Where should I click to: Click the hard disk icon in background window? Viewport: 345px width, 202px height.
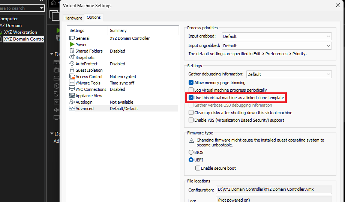pyautogui.click(x=57, y=78)
